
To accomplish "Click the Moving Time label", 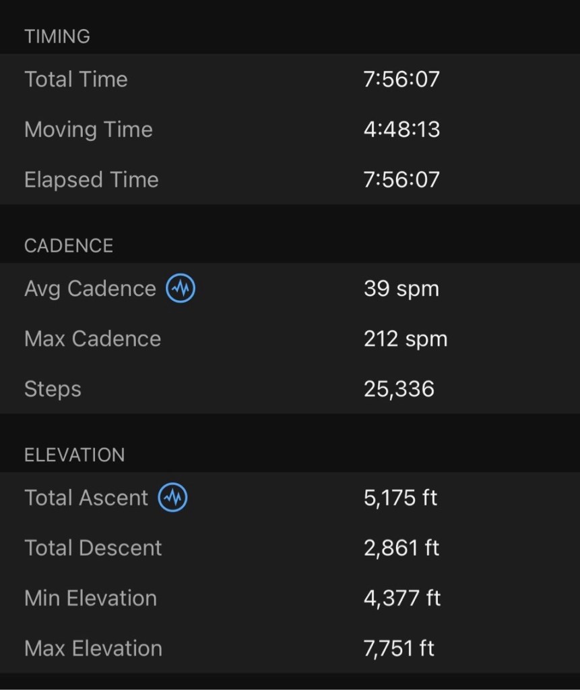I will pos(88,130).
